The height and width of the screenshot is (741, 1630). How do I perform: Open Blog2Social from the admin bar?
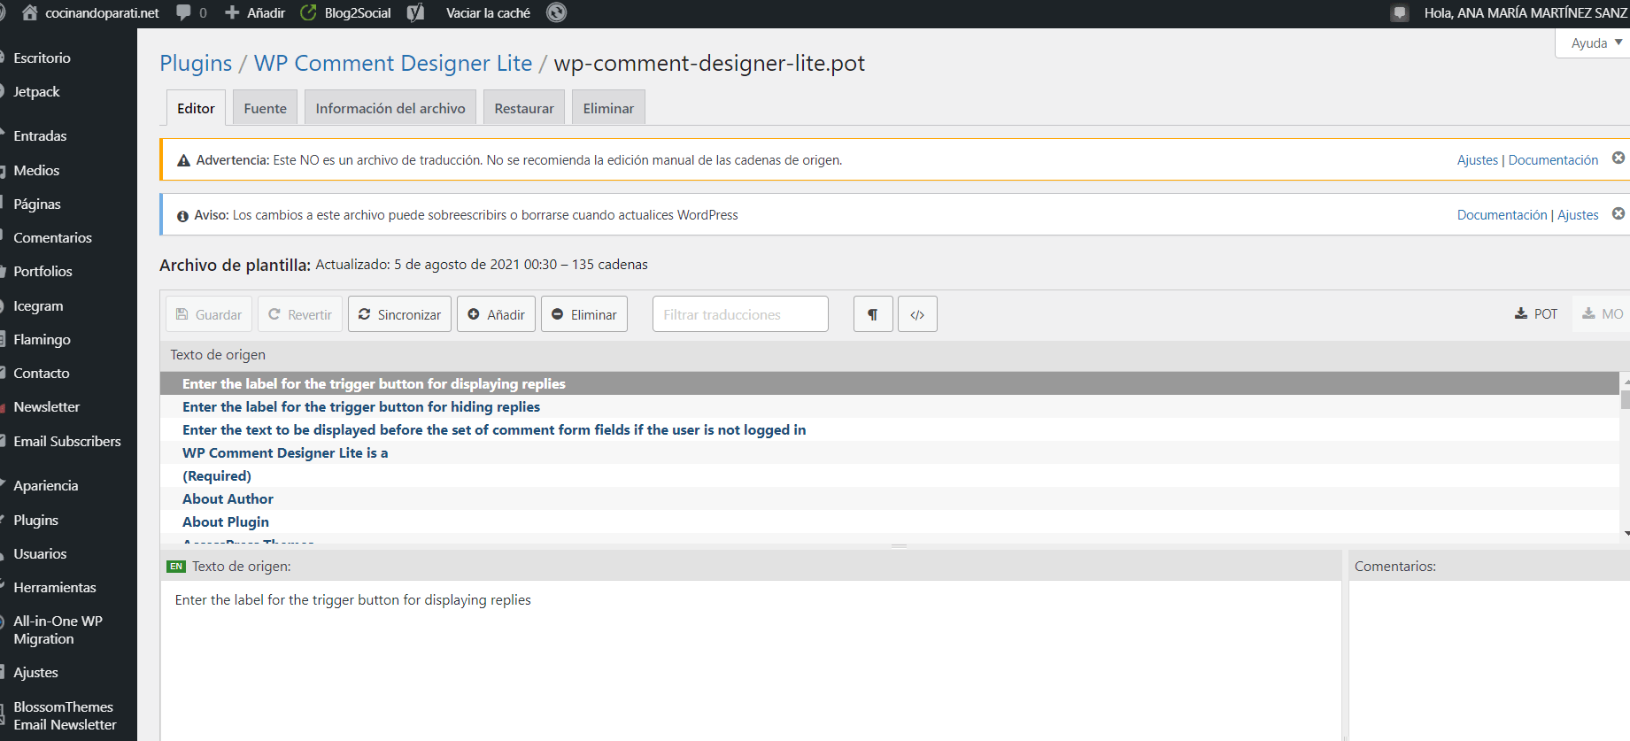pos(347,12)
